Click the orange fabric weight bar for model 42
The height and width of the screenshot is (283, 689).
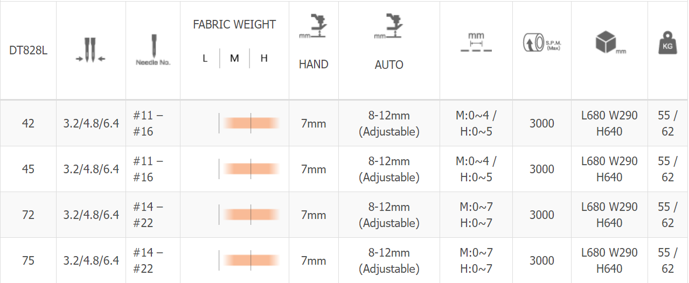coord(251,123)
